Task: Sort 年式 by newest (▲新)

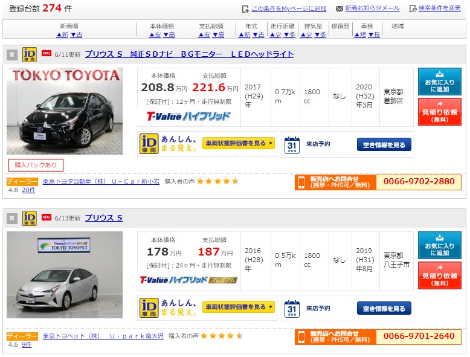Action: click(244, 34)
